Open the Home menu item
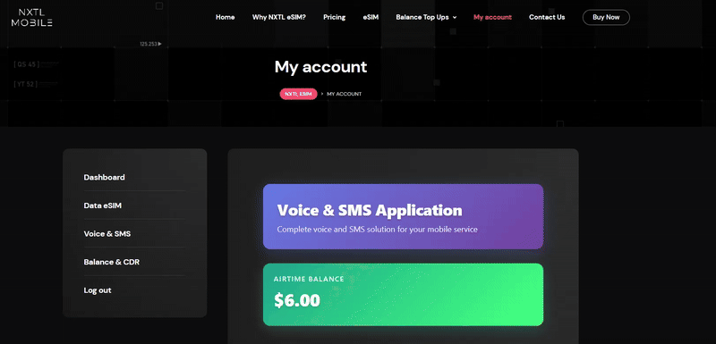 [226, 17]
